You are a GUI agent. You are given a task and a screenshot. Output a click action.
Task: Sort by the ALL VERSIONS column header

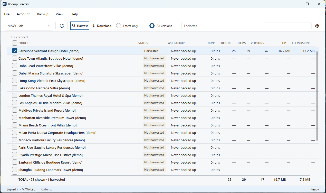pos(301,43)
